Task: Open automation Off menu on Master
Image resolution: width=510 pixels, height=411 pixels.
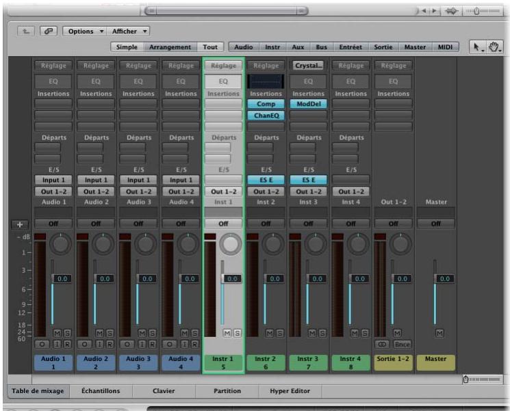Action: (x=436, y=224)
